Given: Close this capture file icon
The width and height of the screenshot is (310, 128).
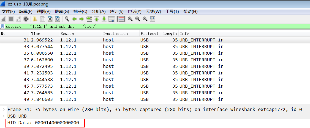Looking at the screenshot, I should [x=50, y=19].
